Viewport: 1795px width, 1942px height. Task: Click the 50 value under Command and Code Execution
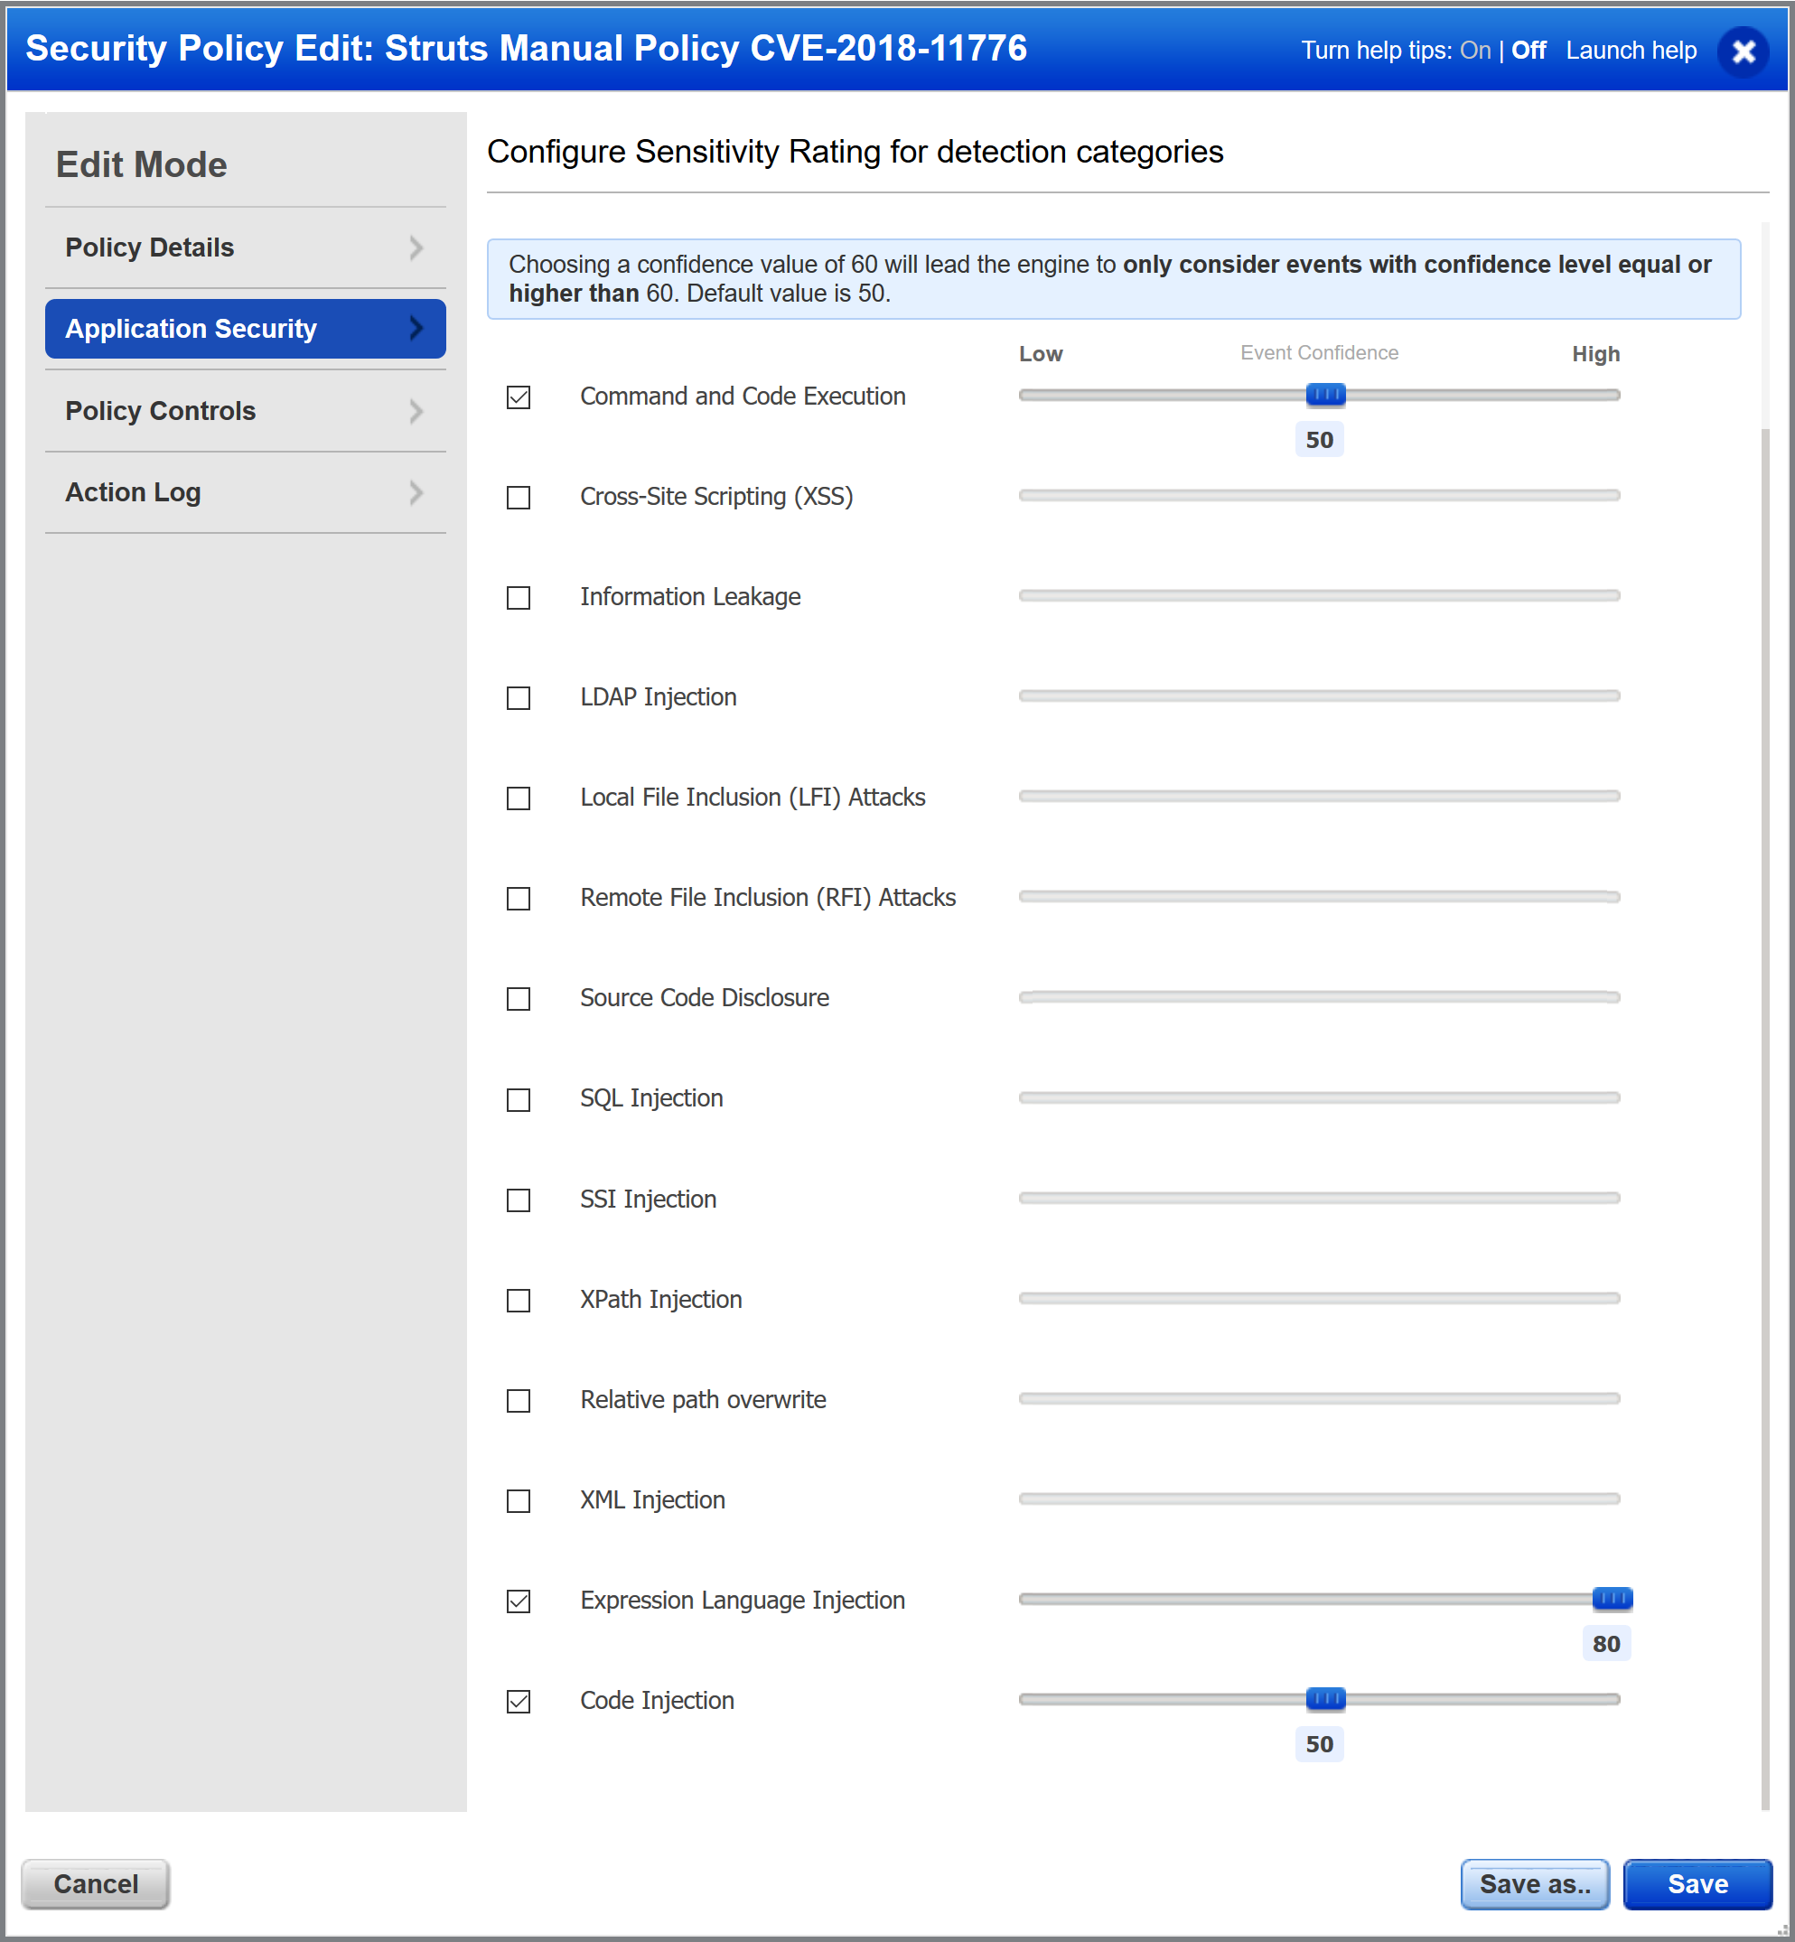click(x=1319, y=440)
